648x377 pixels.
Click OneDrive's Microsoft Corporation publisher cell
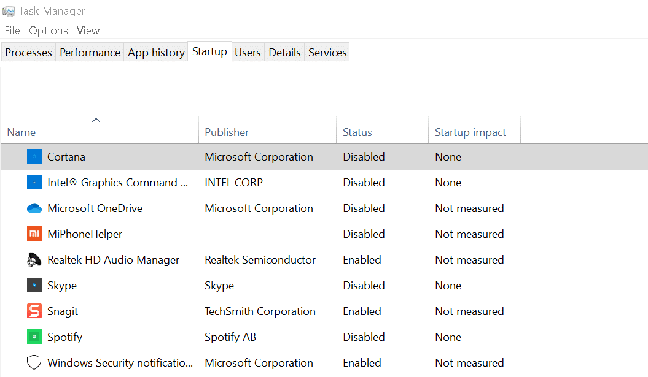tap(259, 208)
